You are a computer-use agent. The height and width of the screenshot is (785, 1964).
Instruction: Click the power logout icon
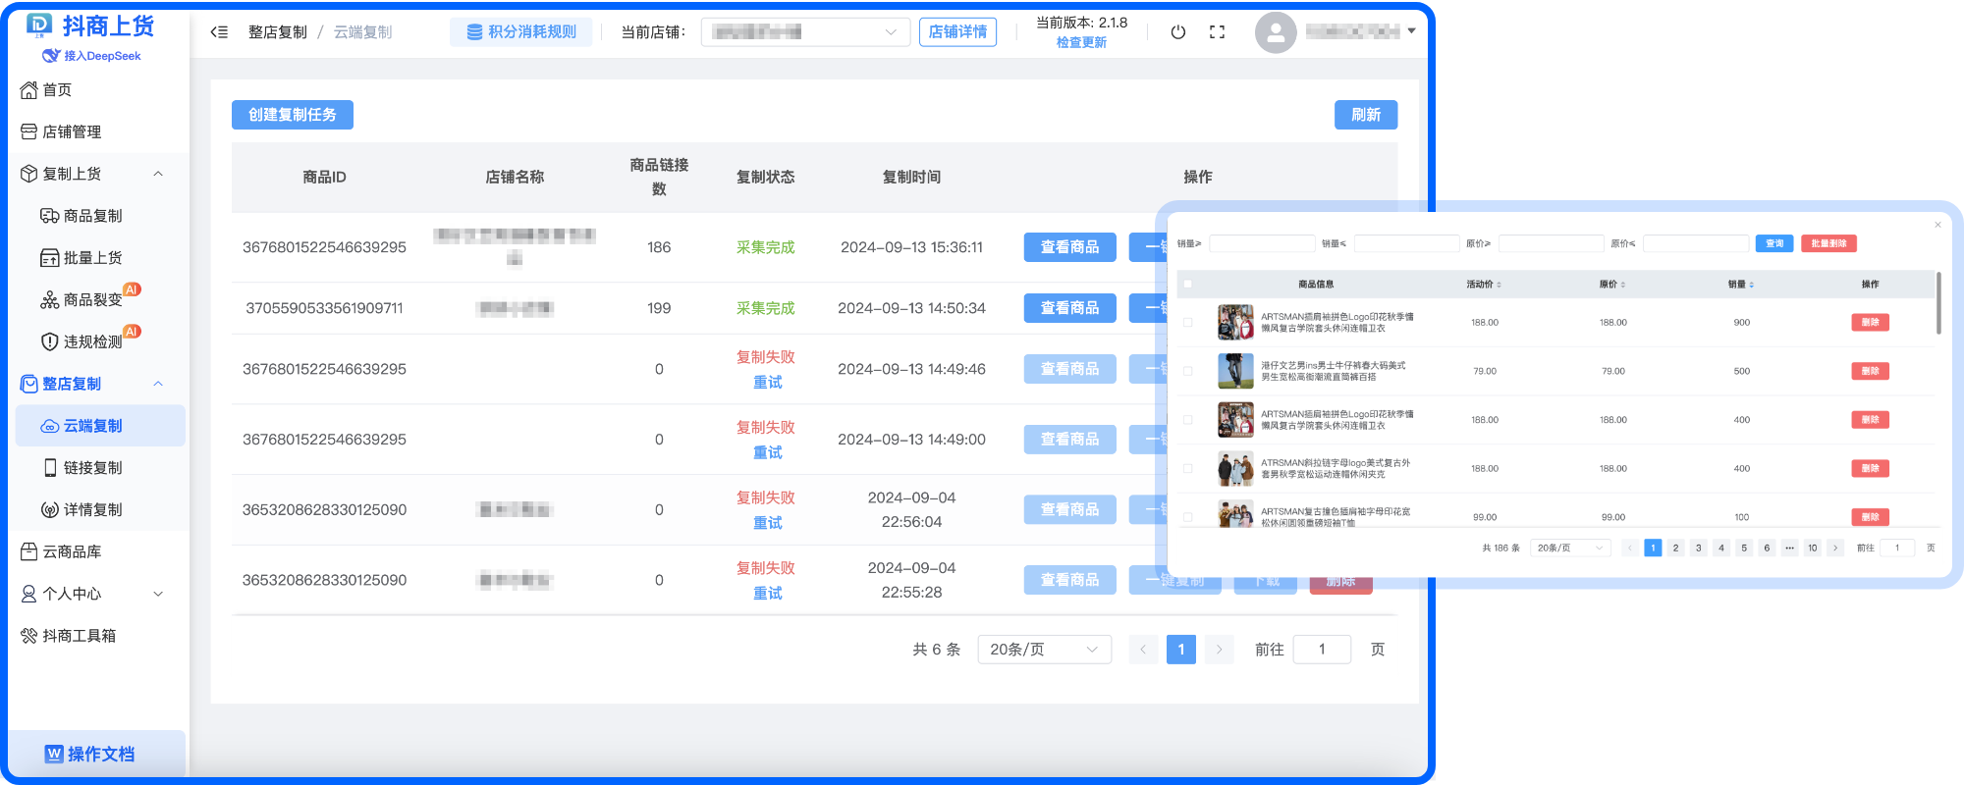[x=1177, y=32]
